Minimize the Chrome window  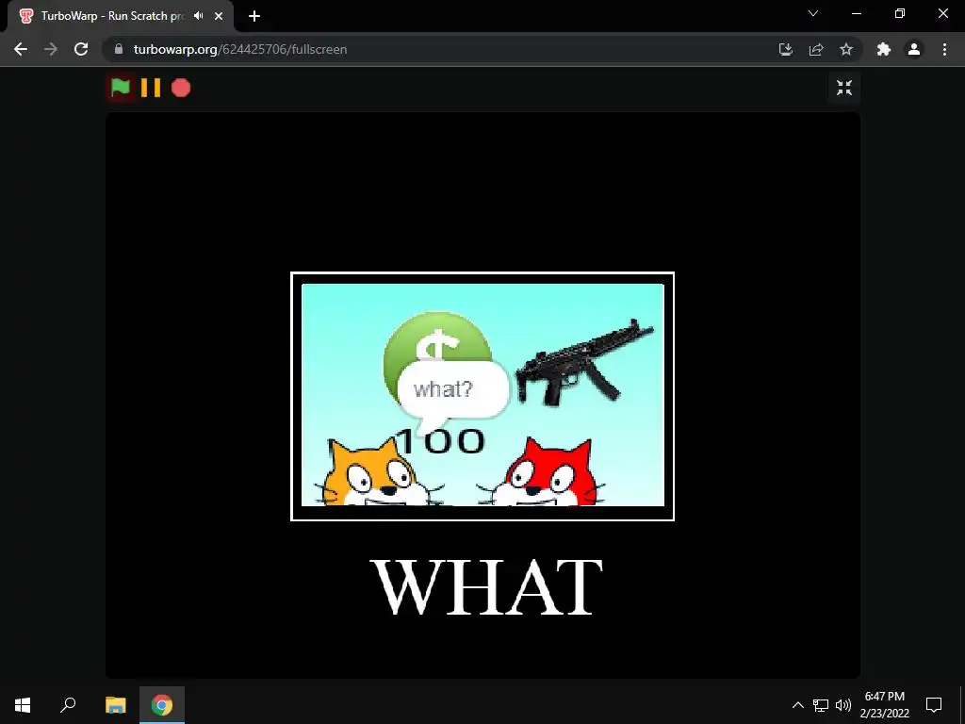857,13
